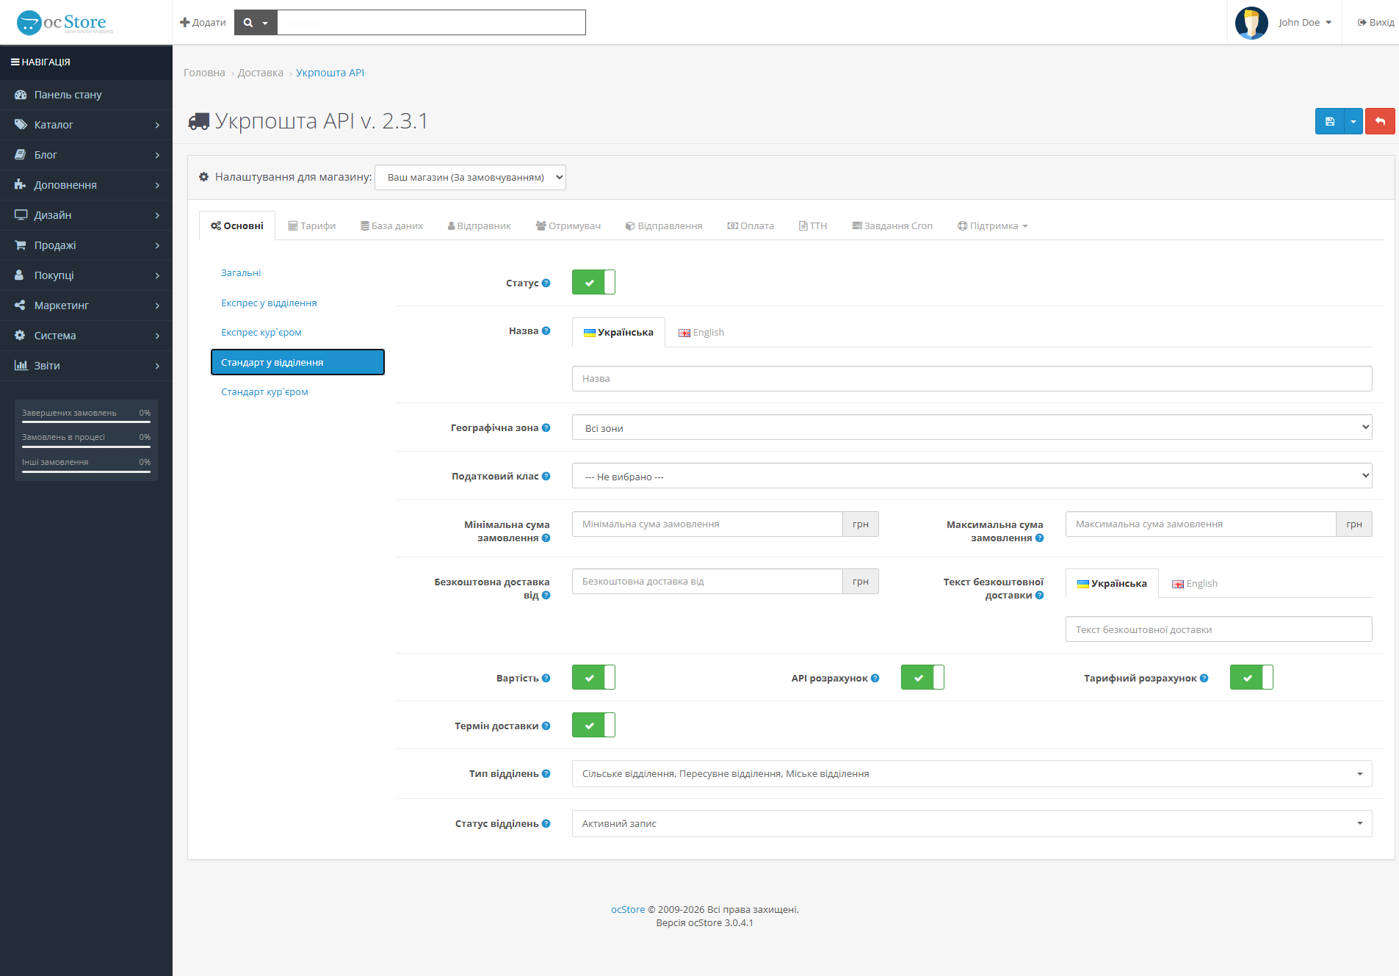Open the save options dropdown arrow
1399x976 pixels.
[x=1353, y=121]
